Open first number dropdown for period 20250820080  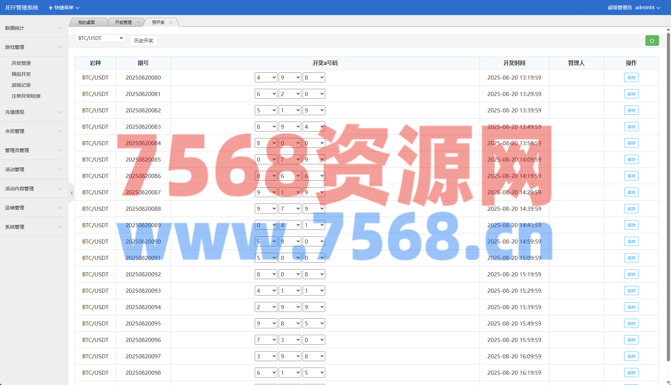(x=266, y=78)
